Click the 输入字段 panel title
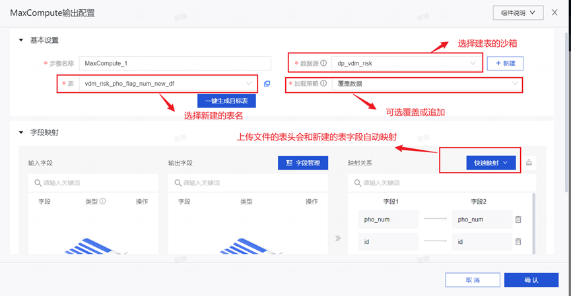 pos(40,163)
